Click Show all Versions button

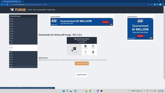[82, 64]
